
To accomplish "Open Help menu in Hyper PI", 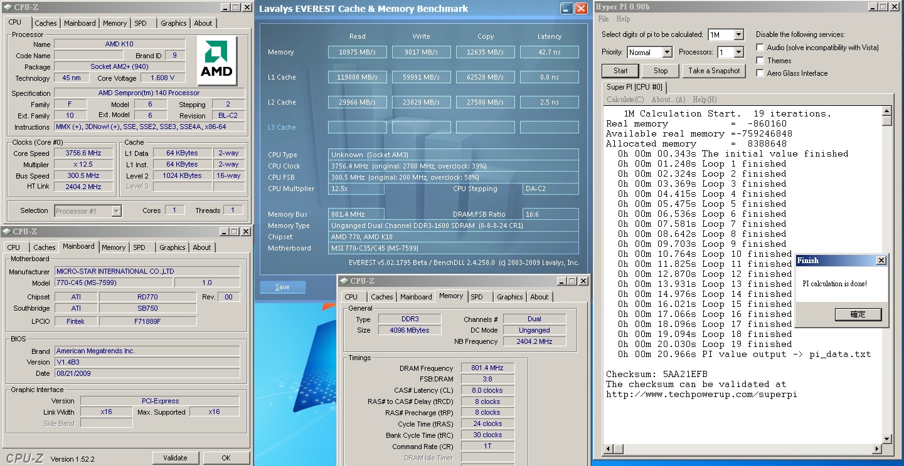I will tap(623, 19).
